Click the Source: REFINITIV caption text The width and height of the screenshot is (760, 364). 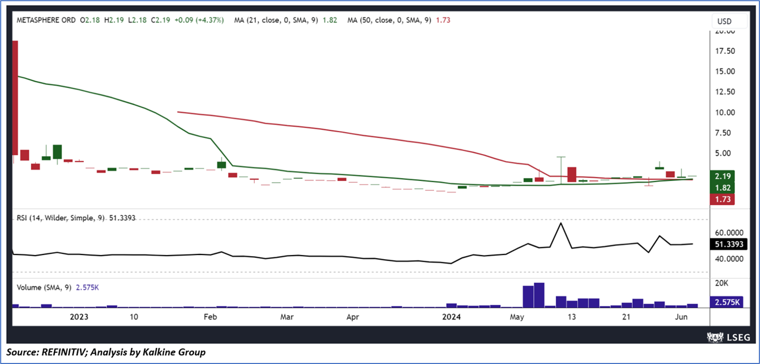(x=106, y=353)
